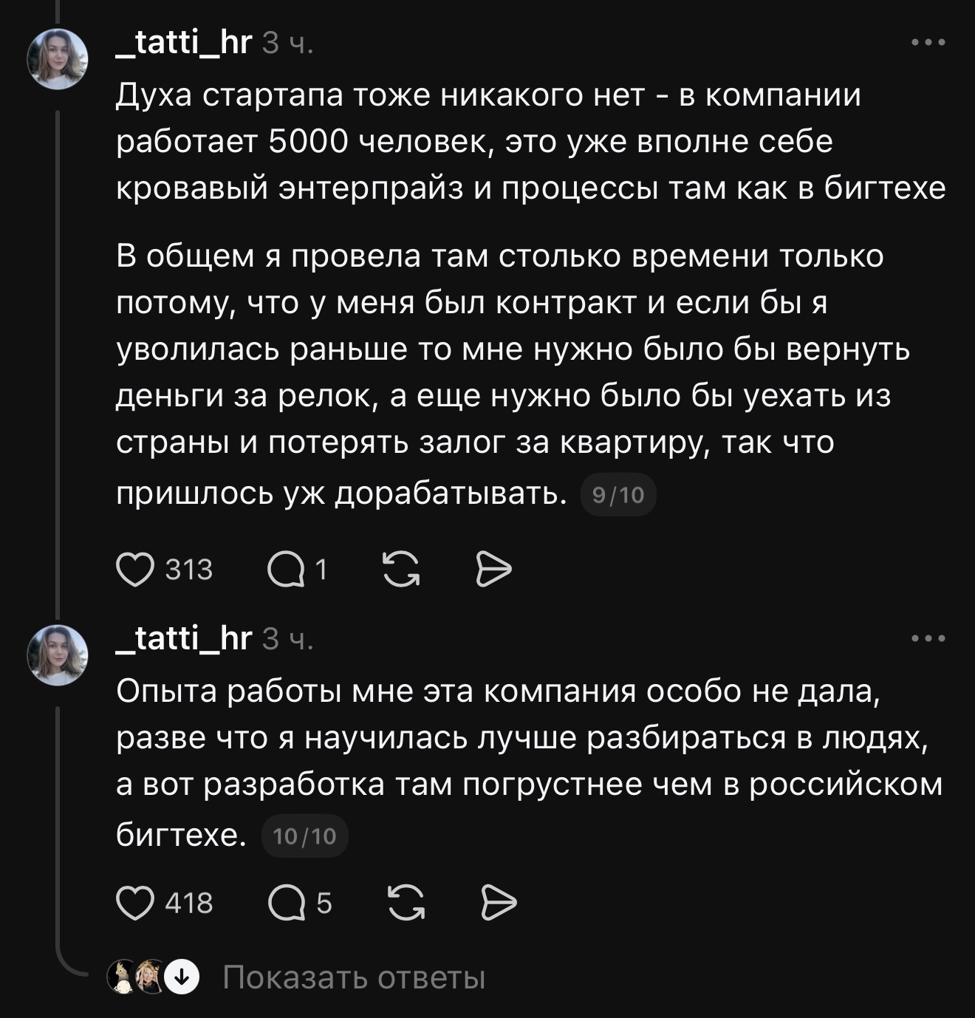Tap the 9/10 thread counter badge

pos(618,494)
